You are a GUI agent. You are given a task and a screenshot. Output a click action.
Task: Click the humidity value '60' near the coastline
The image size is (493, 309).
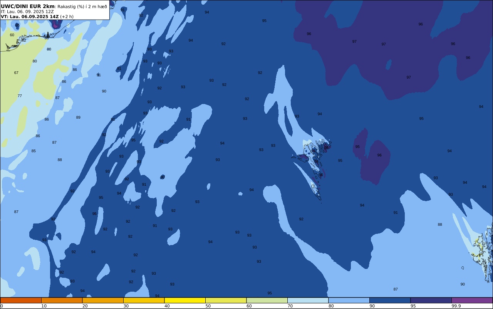coord(12,35)
